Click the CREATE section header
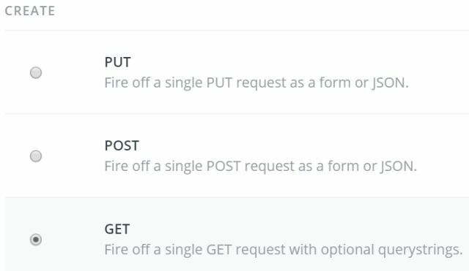 (30, 11)
